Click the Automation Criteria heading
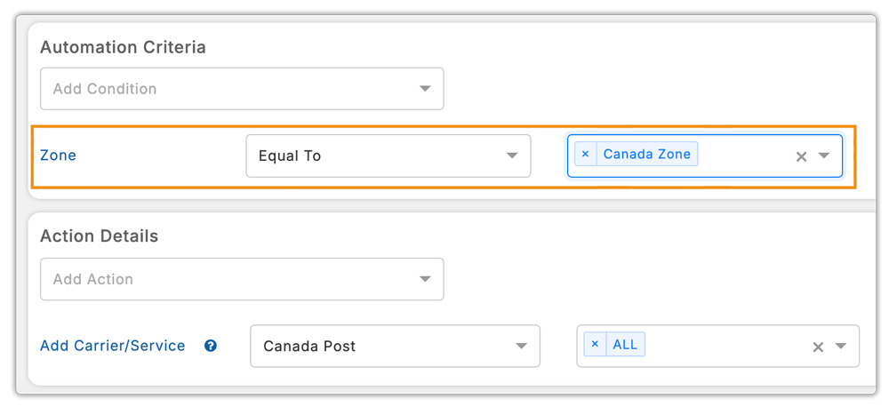 [x=123, y=47]
